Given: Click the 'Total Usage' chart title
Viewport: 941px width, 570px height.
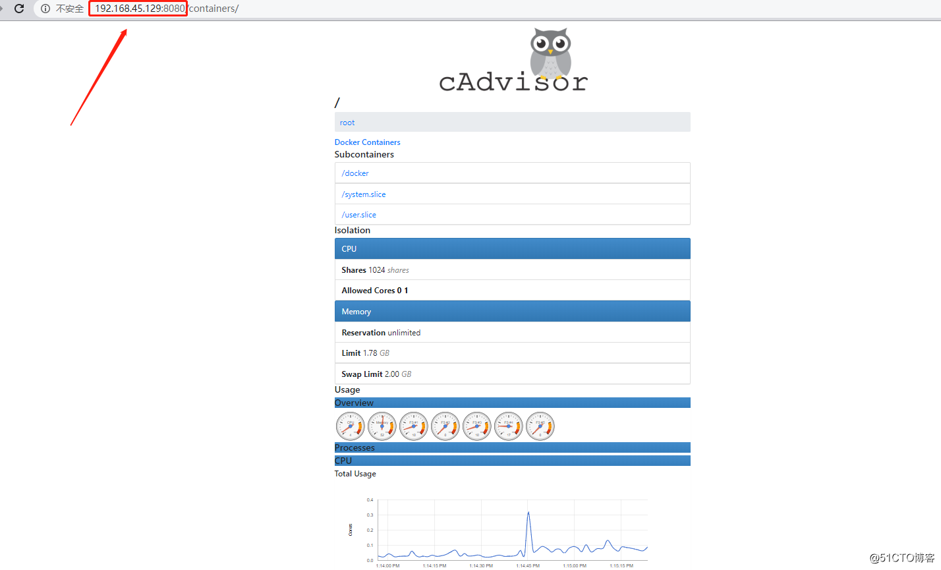Looking at the screenshot, I should click(355, 474).
